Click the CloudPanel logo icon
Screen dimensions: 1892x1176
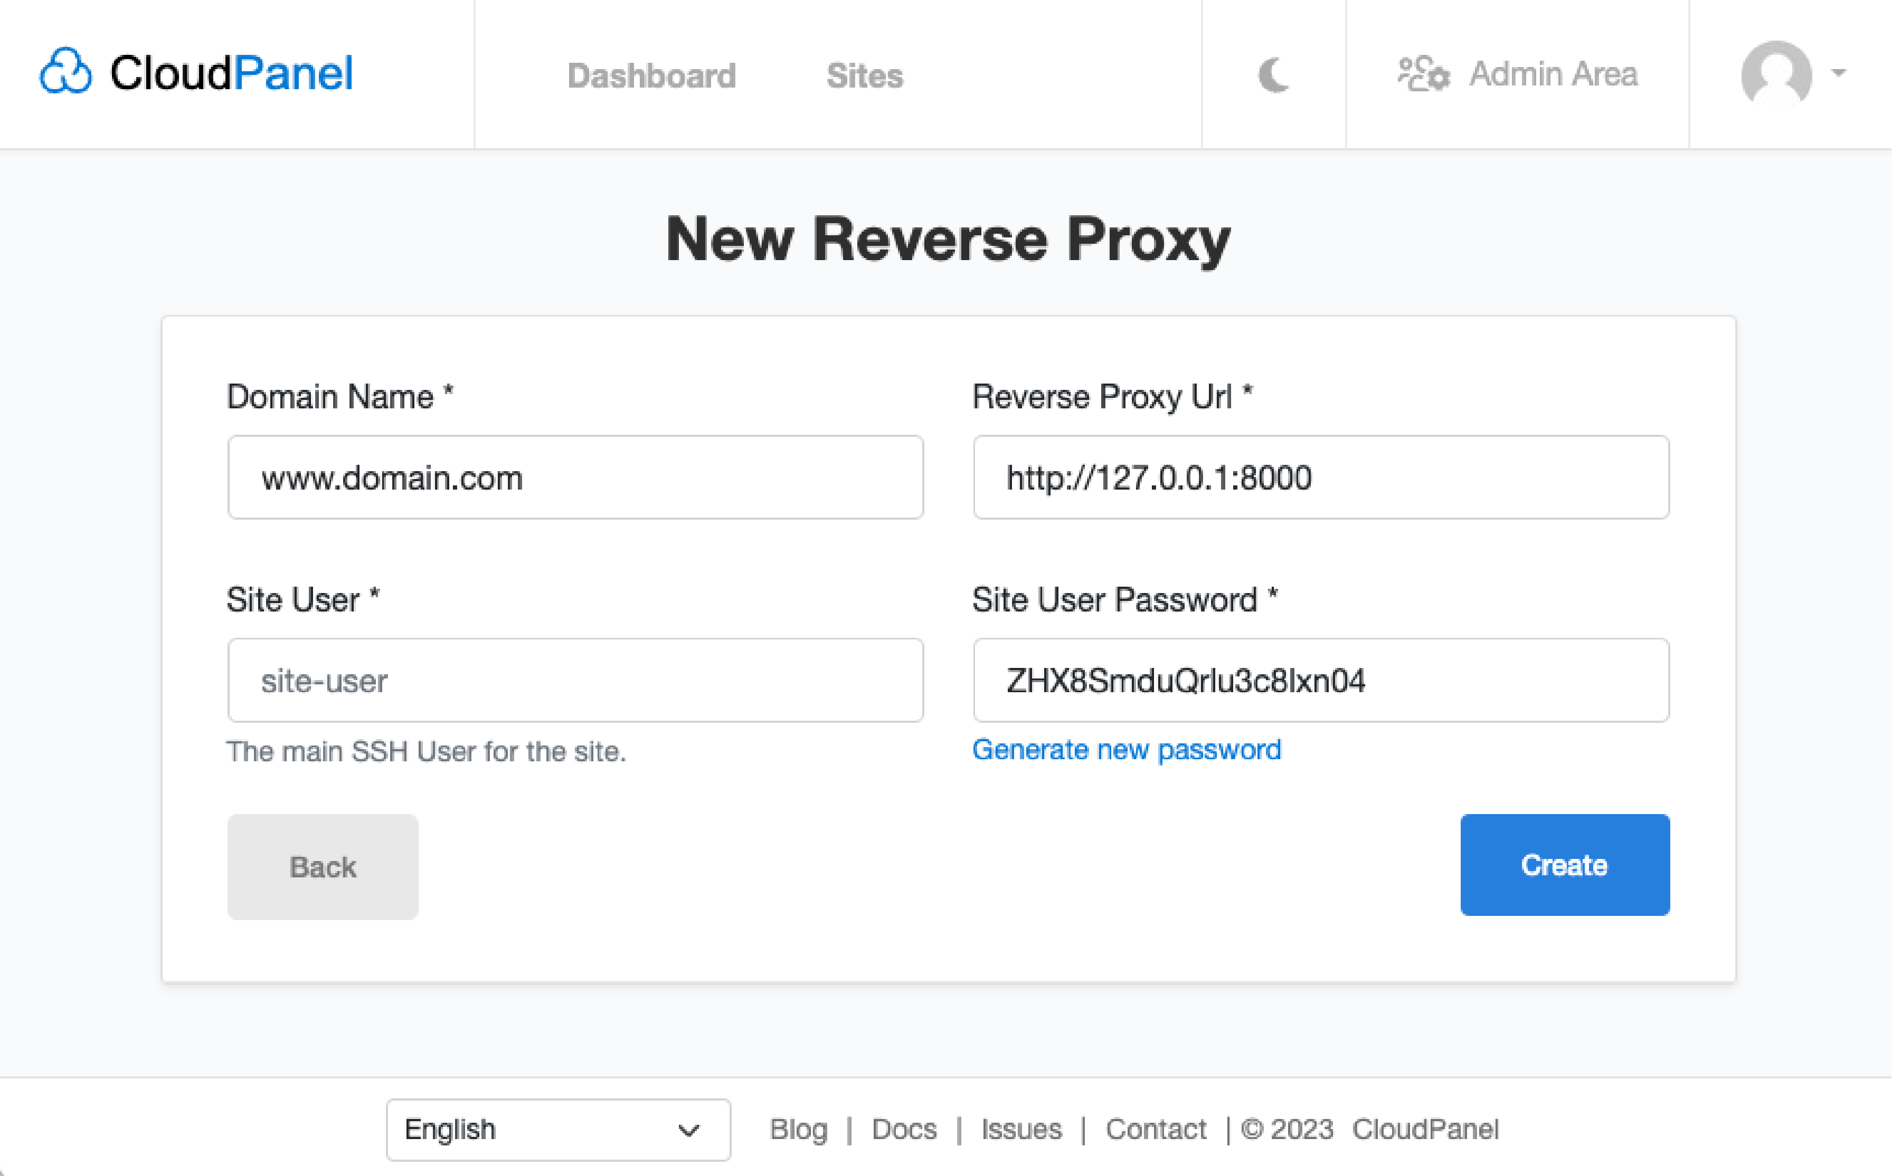65,73
